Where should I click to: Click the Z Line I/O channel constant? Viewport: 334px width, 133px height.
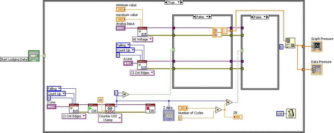(x=52, y=106)
